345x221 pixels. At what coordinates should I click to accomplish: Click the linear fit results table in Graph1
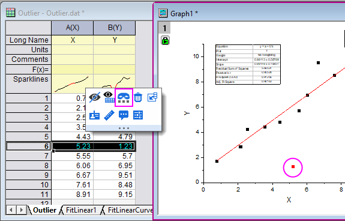(x=248, y=64)
